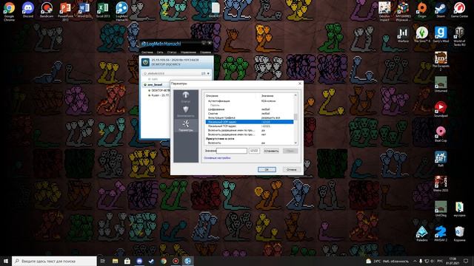Open Paladins desktop shortcut
Screen dimensions: 474x266
422,234
